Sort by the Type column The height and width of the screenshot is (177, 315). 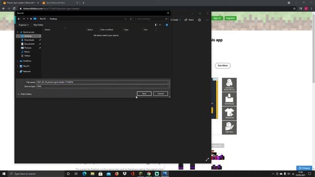(x=126, y=29)
